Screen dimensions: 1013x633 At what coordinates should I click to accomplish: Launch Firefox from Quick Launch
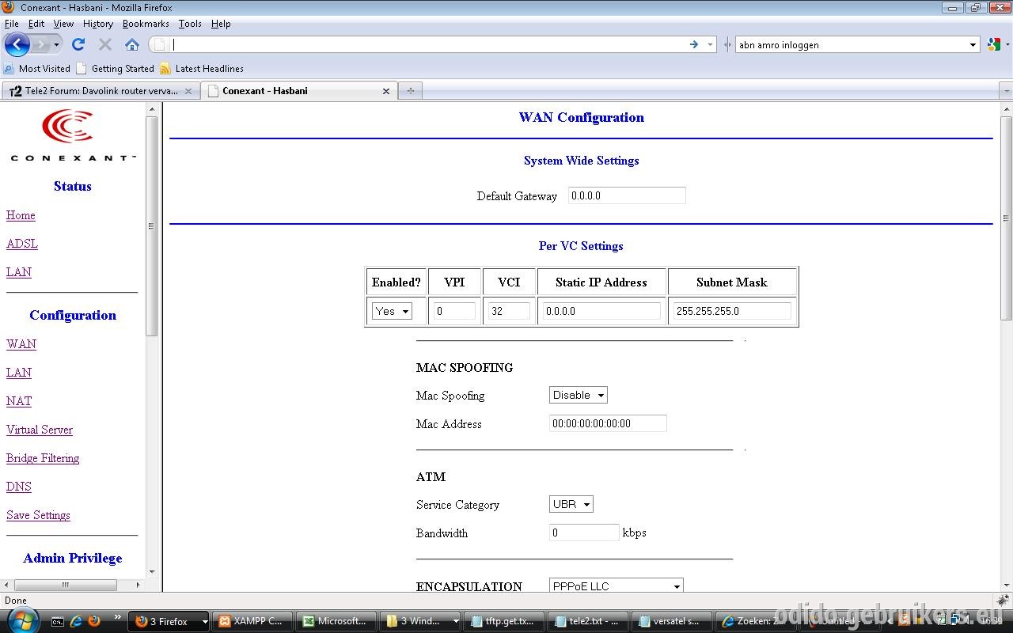(93, 621)
